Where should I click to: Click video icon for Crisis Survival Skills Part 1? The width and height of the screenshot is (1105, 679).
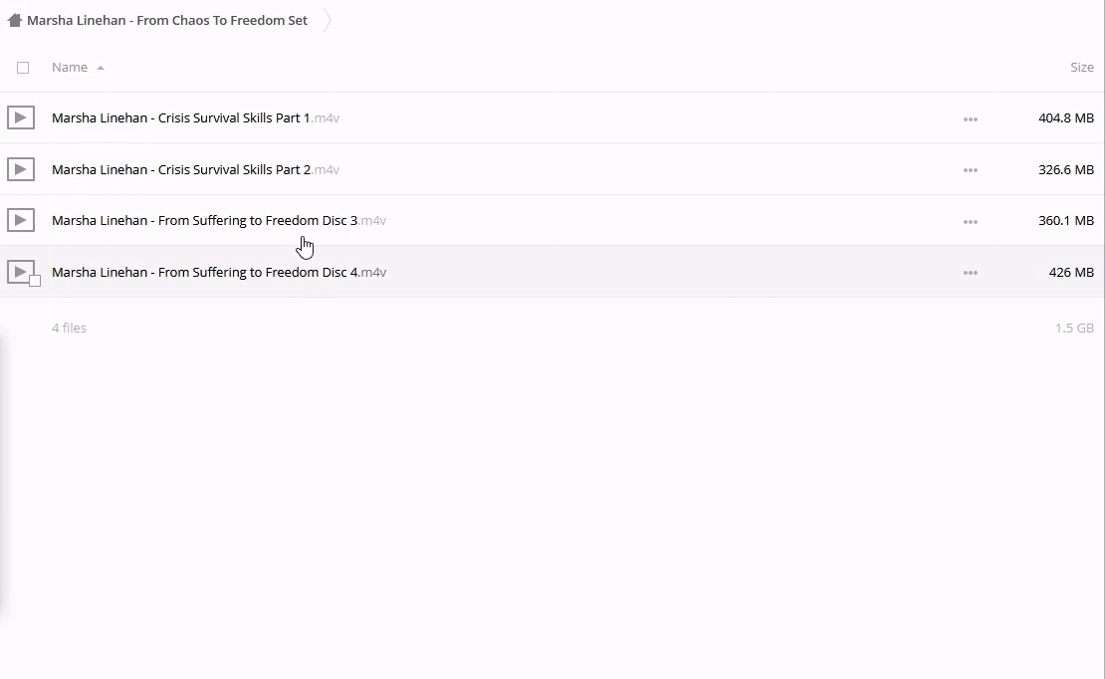coord(20,117)
